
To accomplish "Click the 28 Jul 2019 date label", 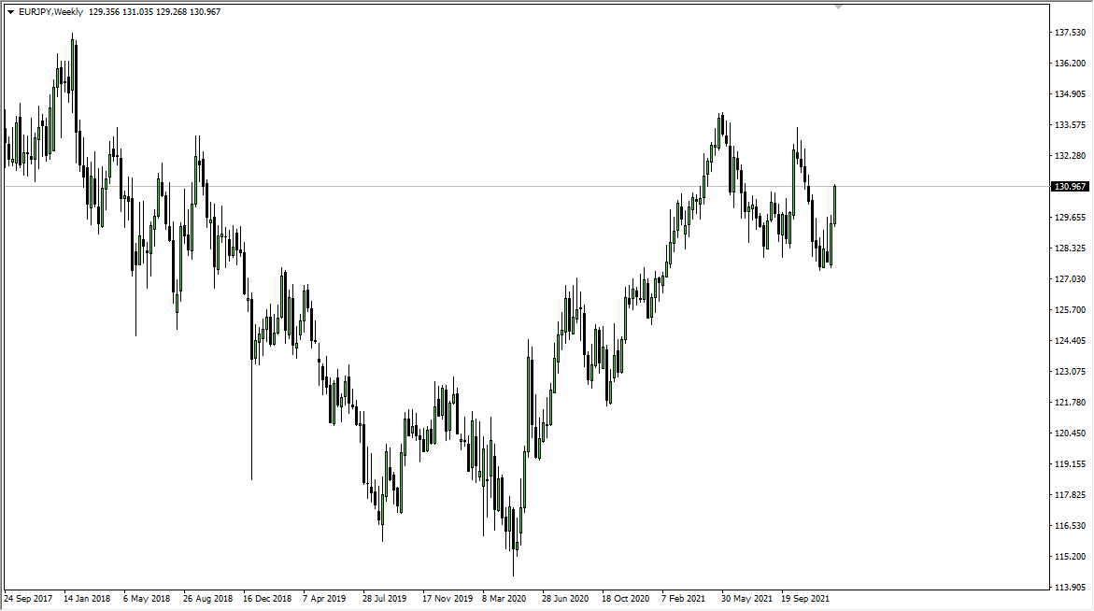I will coord(387,598).
